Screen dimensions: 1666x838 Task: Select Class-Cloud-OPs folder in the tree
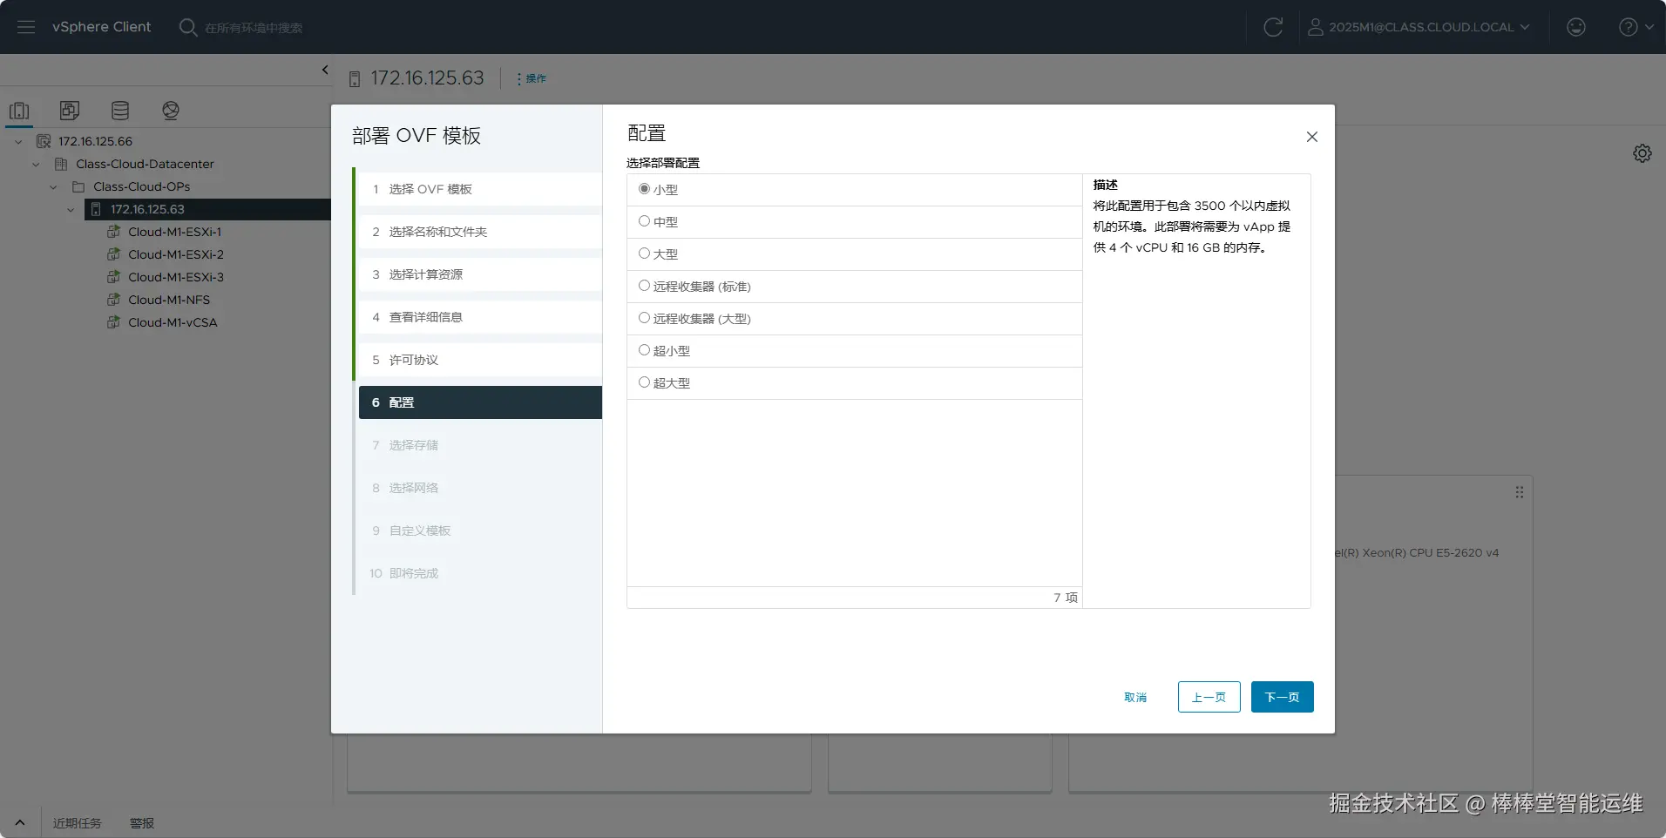tap(142, 186)
